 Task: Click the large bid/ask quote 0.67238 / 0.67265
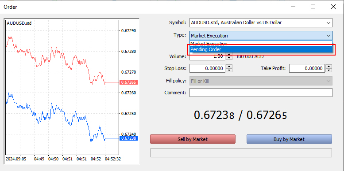pyautogui.click(x=240, y=115)
